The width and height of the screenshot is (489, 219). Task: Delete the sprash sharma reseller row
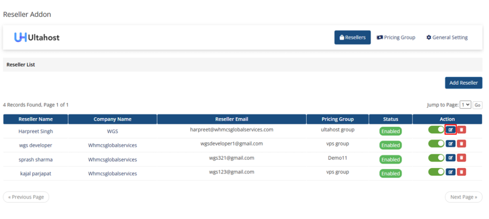coord(462,158)
